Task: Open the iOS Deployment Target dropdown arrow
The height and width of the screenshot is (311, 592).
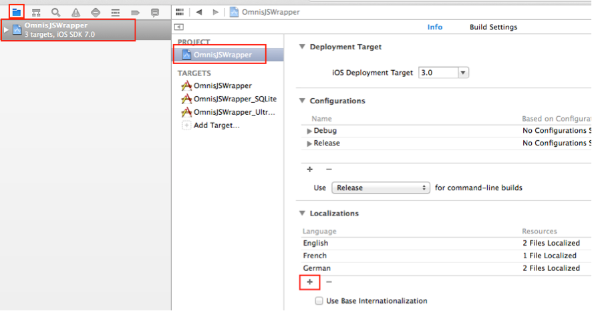Action: (x=463, y=72)
